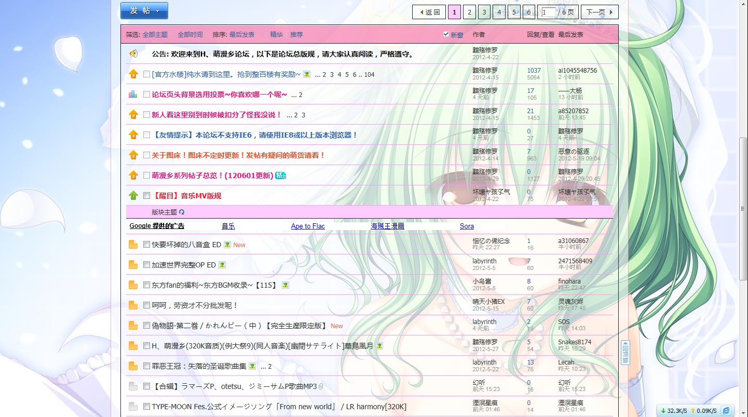The height and width of the screenshot is (417, 748).
Task: Check the box for 关于图床 thread
Action: (x=146, y=155)
